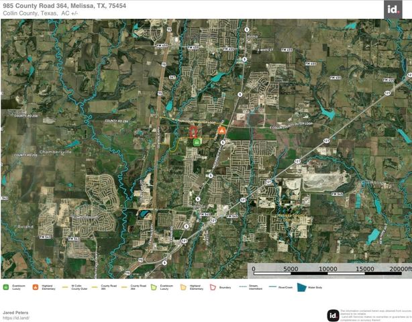Click the green Everbloom Luxury marker icon in legend

[x=6, y=287]
